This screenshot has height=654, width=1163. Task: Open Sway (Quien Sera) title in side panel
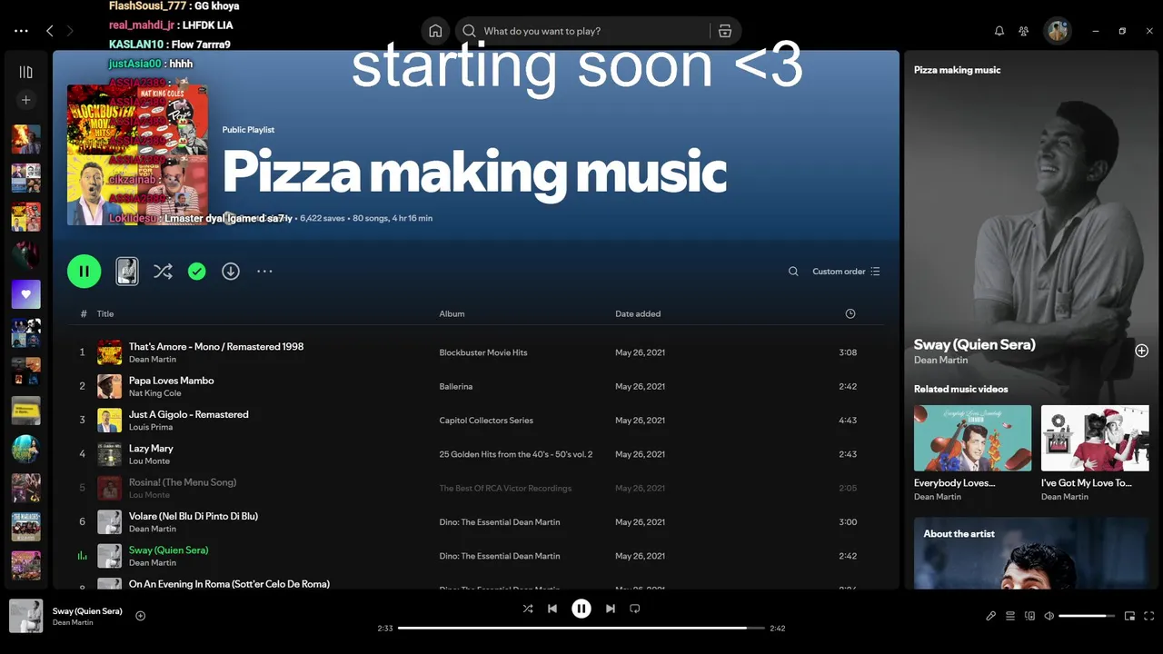(974, 344)
